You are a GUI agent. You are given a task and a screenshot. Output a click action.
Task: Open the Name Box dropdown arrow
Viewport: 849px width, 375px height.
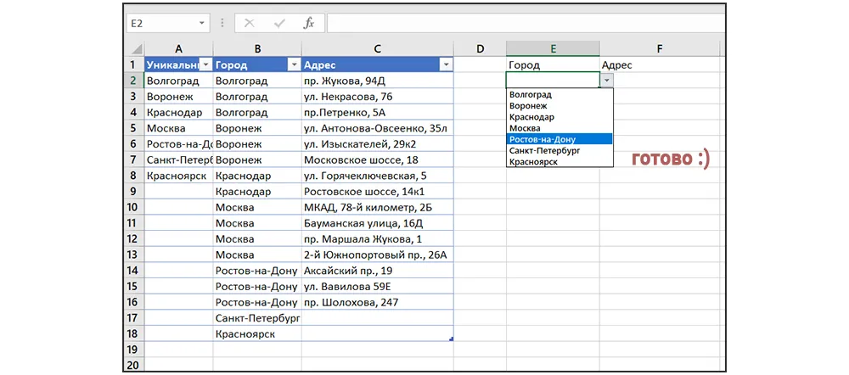[201, 23]
